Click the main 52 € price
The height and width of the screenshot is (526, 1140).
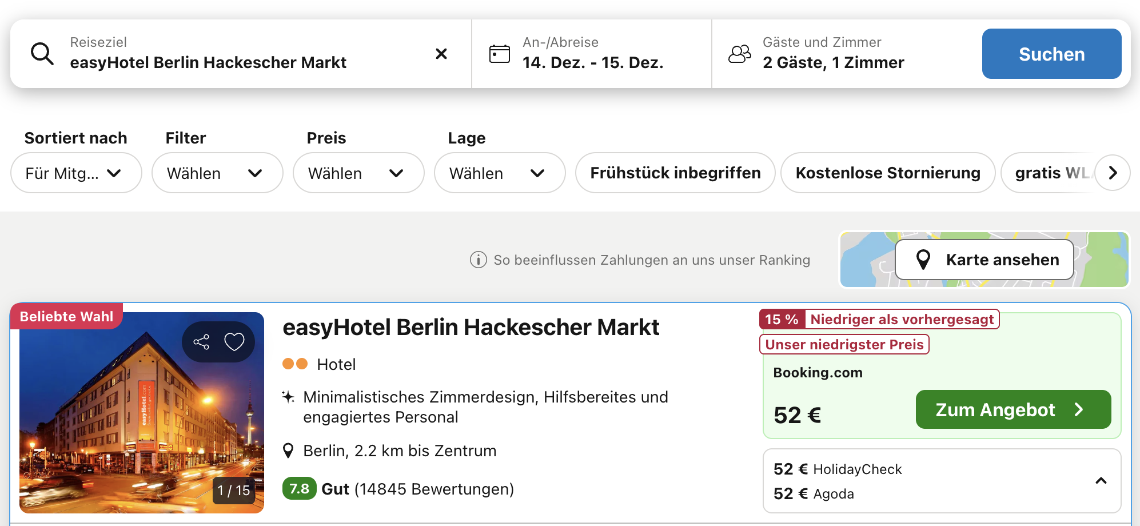pyautogui.click(x=798, y=415)
